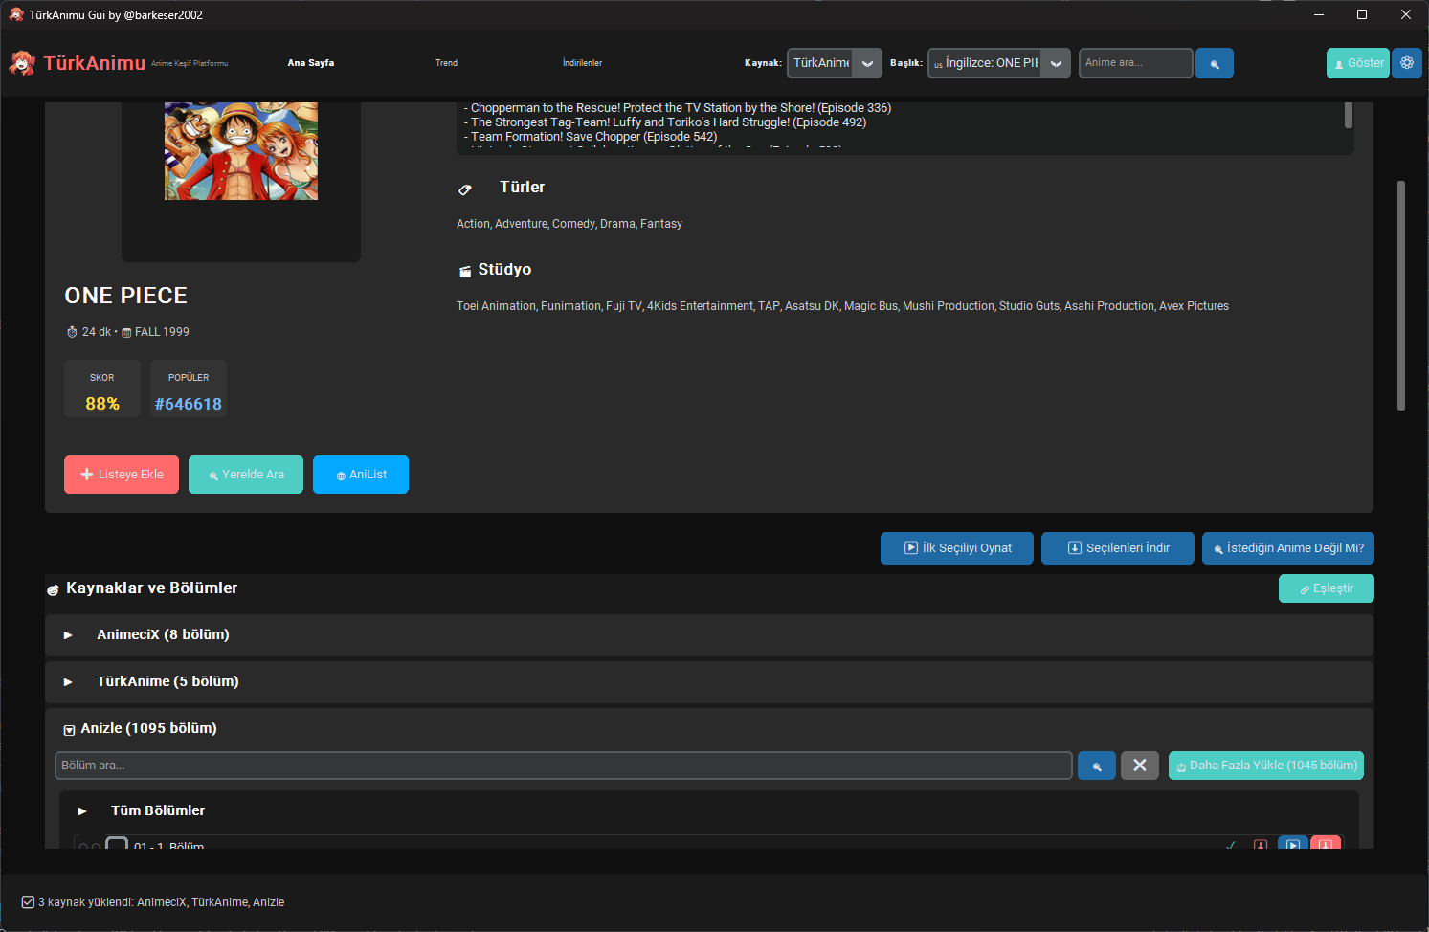Click the page's vertical scrollbar

[1400, 297]
